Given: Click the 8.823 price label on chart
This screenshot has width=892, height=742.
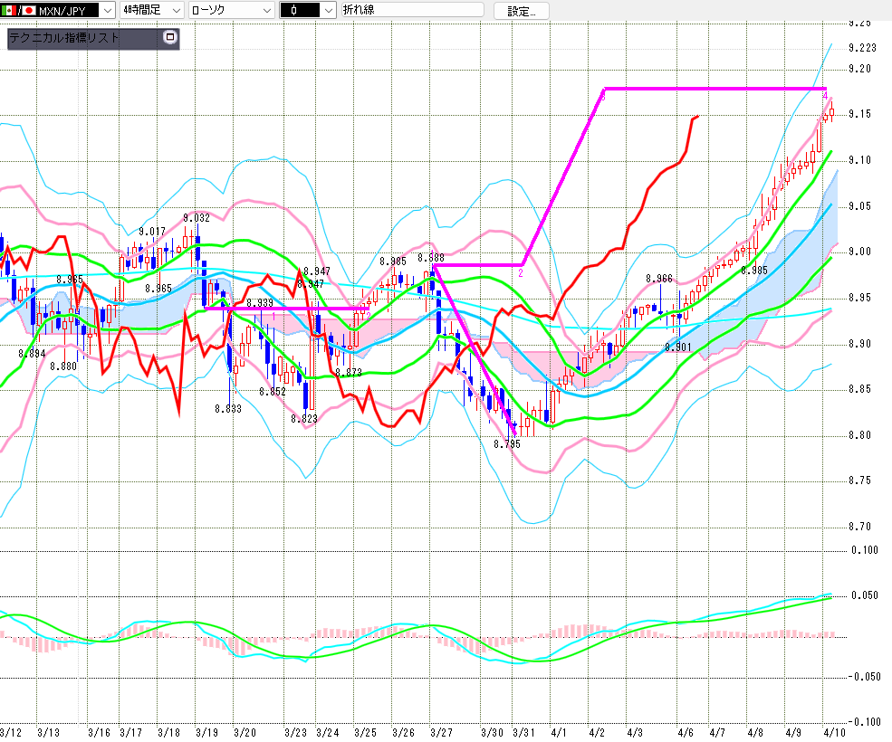Looking at the screenshot, I should (x=304, y=418).
